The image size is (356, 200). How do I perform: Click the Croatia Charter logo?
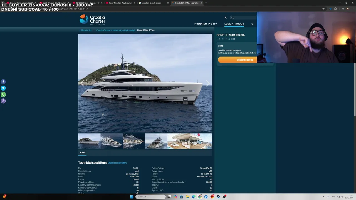coord(92,20)
